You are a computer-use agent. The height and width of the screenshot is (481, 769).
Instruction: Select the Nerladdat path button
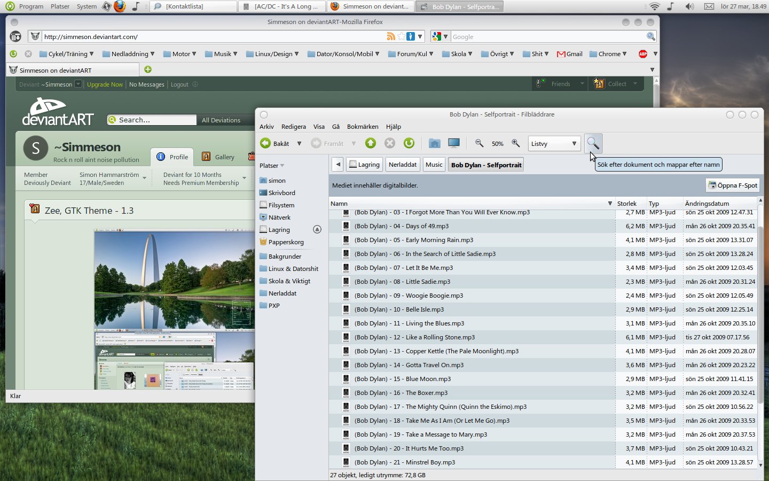403,165
